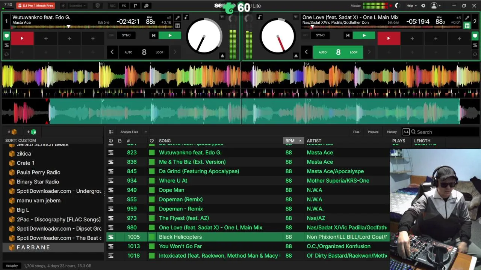Click the OFF sync button on deck 1
481x270 pixels.
coord(111,35)
